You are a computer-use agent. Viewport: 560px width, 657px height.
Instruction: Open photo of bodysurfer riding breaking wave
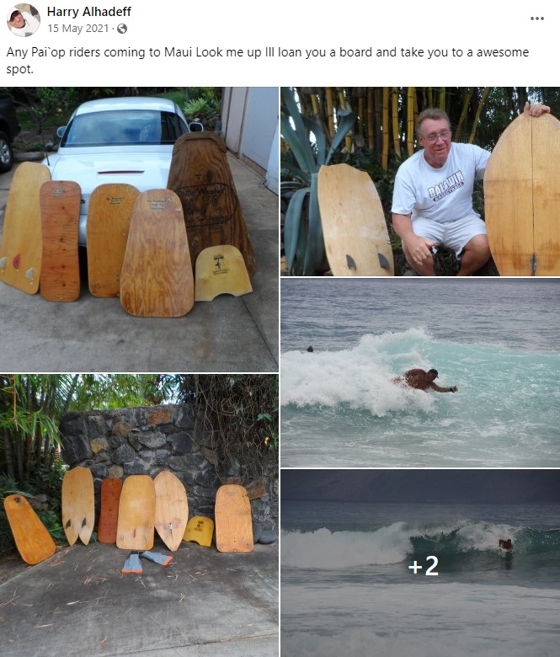(420, 372)
